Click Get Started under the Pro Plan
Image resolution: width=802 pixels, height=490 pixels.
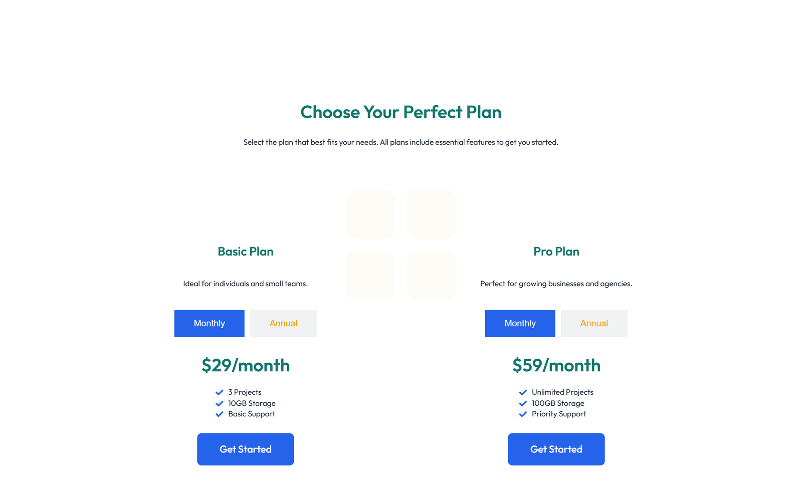coord(556,449)
